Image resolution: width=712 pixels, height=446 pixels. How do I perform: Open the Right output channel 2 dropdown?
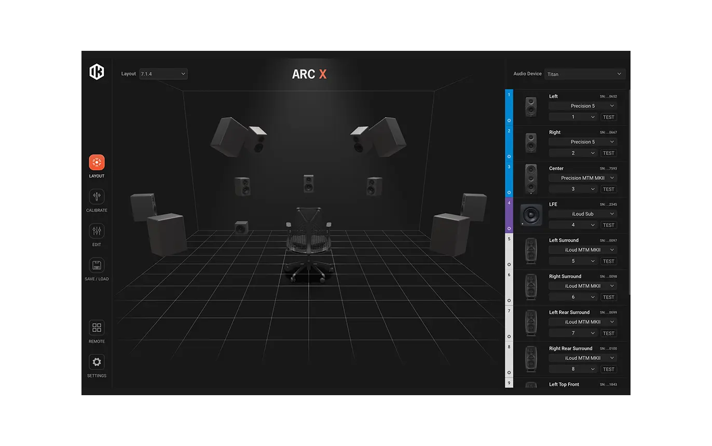[x=573, y=153]
